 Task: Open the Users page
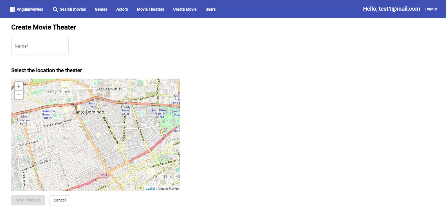pyautogui.click(x=210, y=9)
